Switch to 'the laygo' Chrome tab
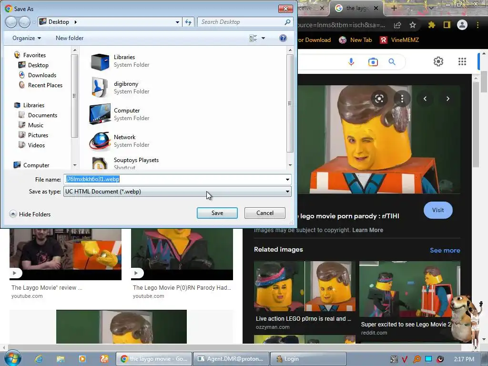 pos(356,9)
